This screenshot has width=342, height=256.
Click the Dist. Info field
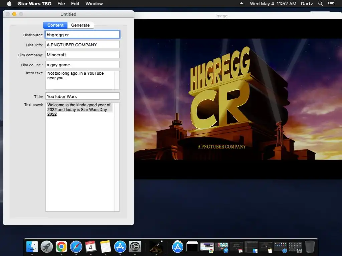point(82,45)
